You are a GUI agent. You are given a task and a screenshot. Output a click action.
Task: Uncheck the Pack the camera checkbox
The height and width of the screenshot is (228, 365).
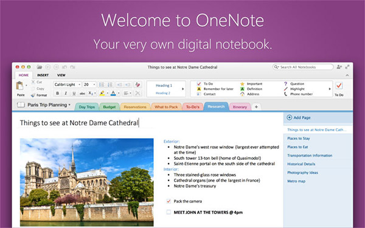point(169,201)
